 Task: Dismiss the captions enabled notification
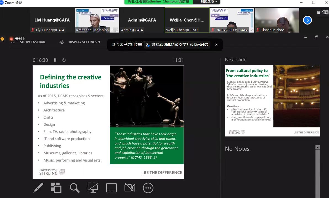(216, 45)
